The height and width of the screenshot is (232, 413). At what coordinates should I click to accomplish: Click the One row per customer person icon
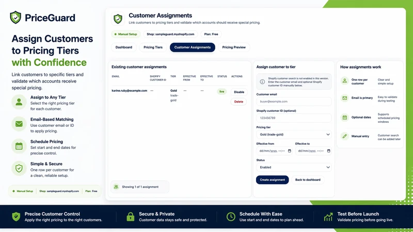[x=344, y=81]
